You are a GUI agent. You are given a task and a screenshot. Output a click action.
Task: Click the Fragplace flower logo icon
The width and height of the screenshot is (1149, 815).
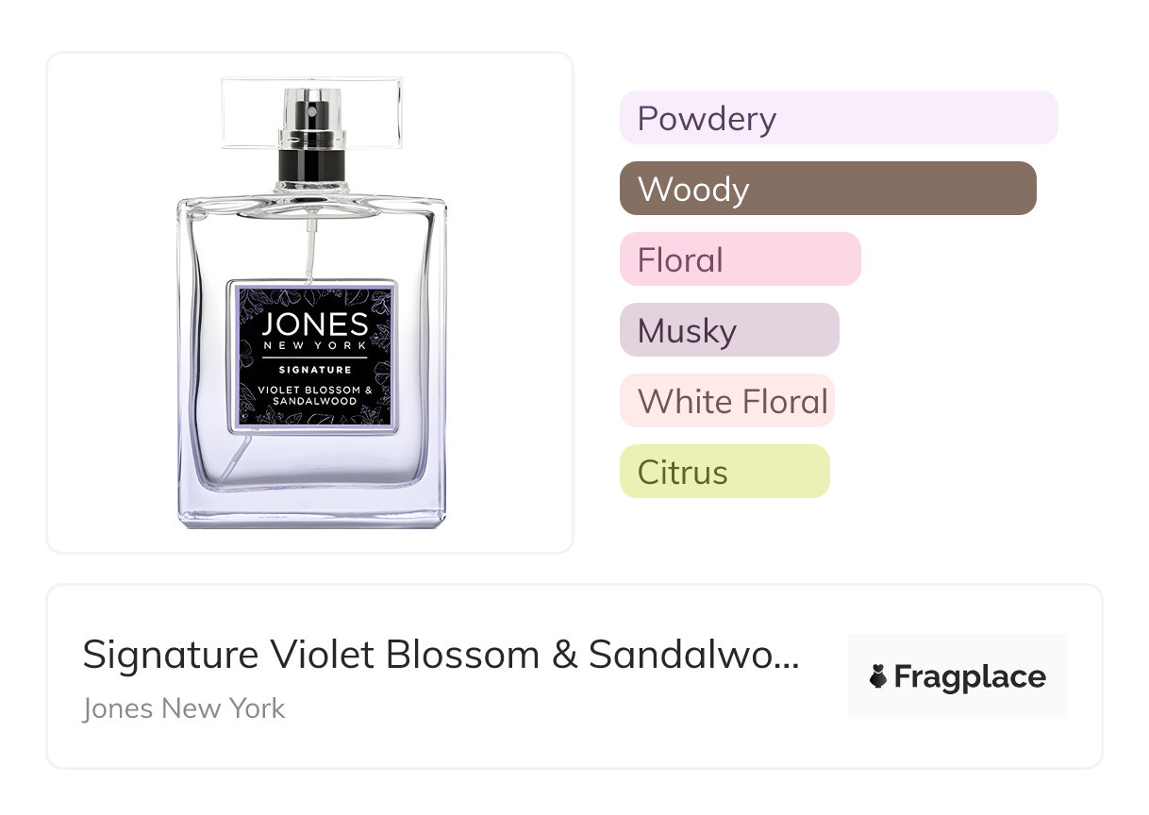(878, 676)
